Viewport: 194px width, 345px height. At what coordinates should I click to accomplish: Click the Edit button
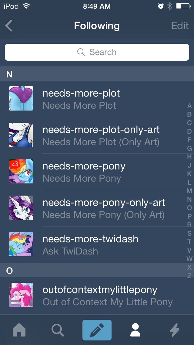tap(180, 26)
